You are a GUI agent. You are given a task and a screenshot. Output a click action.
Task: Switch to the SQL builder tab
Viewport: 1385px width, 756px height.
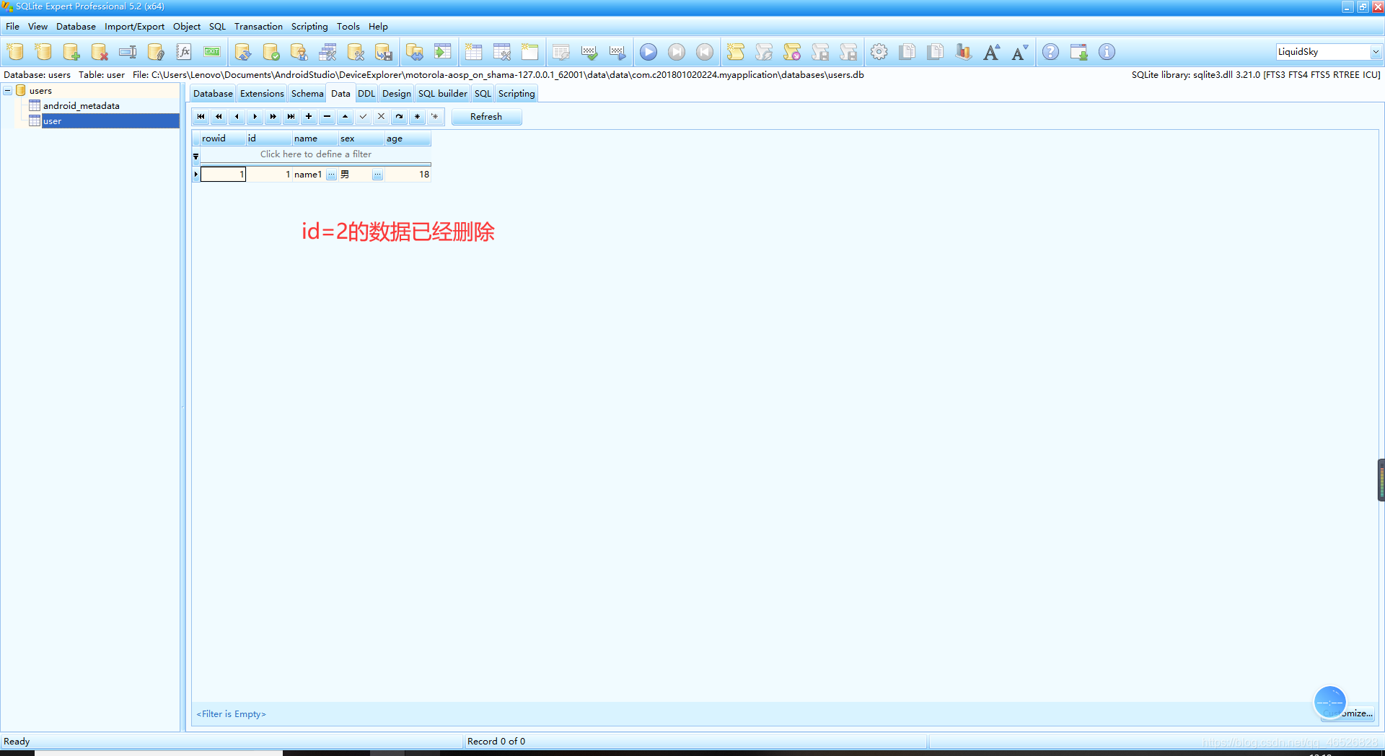443,94
